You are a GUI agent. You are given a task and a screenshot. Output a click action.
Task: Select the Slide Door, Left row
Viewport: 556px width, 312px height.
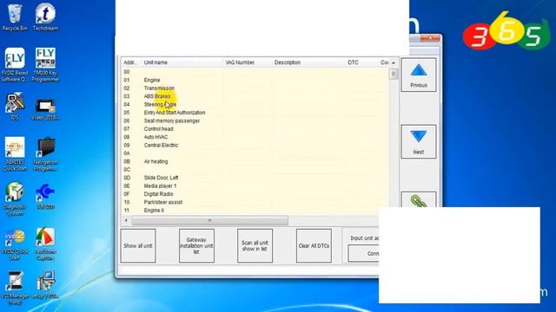255,178
